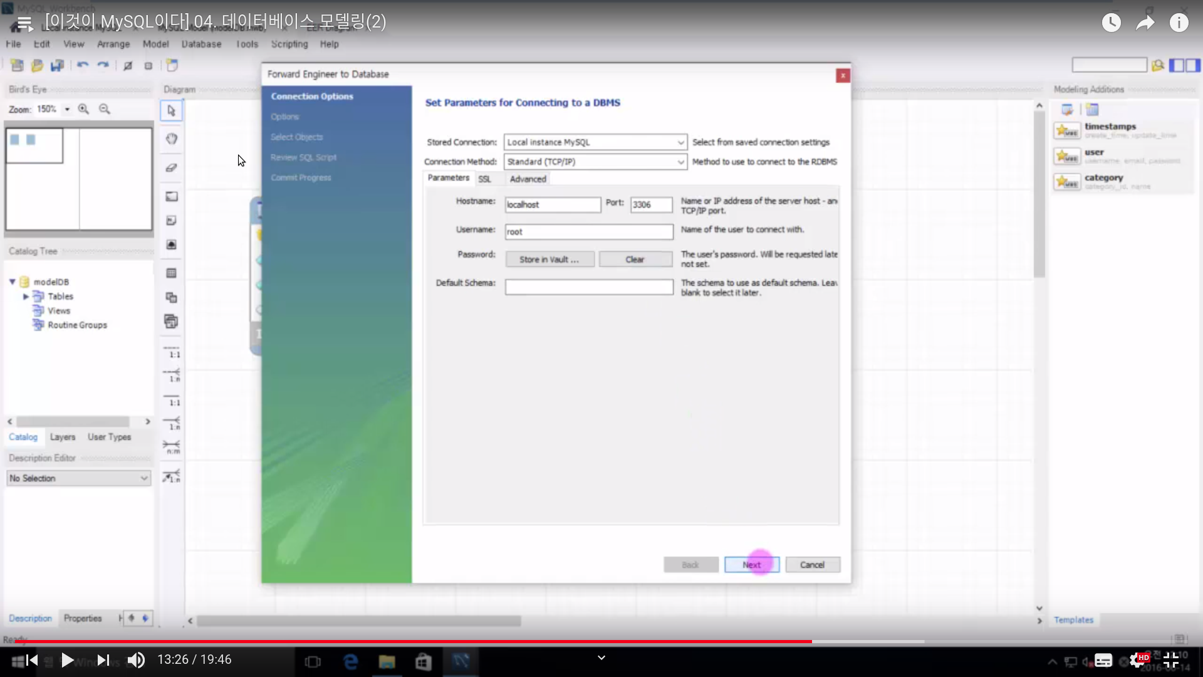Image resolution: width=1203 pixels, height=677 pixels.
Task: Select the text note tool
Action: pos(171,221)
